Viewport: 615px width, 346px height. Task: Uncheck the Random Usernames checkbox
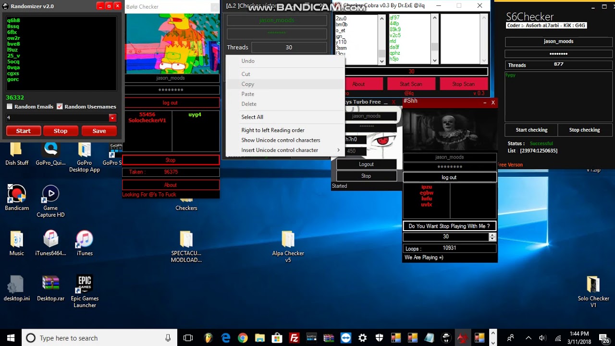60,107
